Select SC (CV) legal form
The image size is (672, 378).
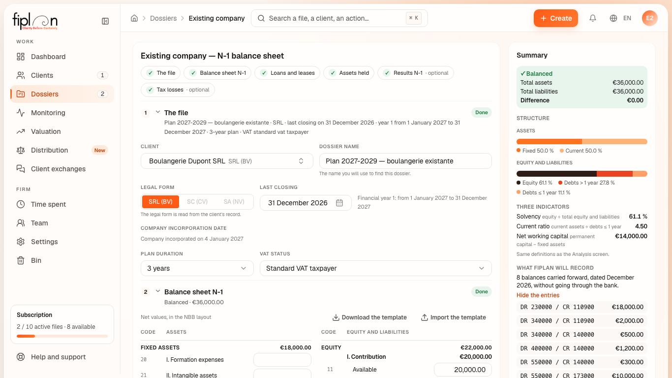coord(197,202)
